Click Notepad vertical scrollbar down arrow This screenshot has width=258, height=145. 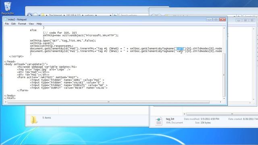pyautogui.click(x=224, y=98)
